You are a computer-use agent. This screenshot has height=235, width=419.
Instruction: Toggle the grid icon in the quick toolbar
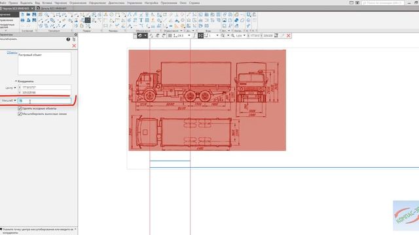coord(170,35)
